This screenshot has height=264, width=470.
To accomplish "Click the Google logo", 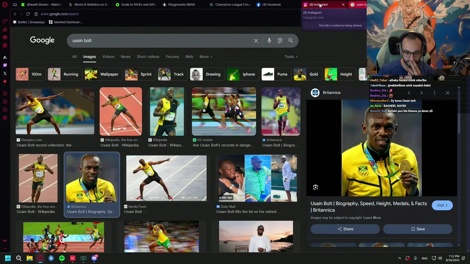I will point(42,40).
